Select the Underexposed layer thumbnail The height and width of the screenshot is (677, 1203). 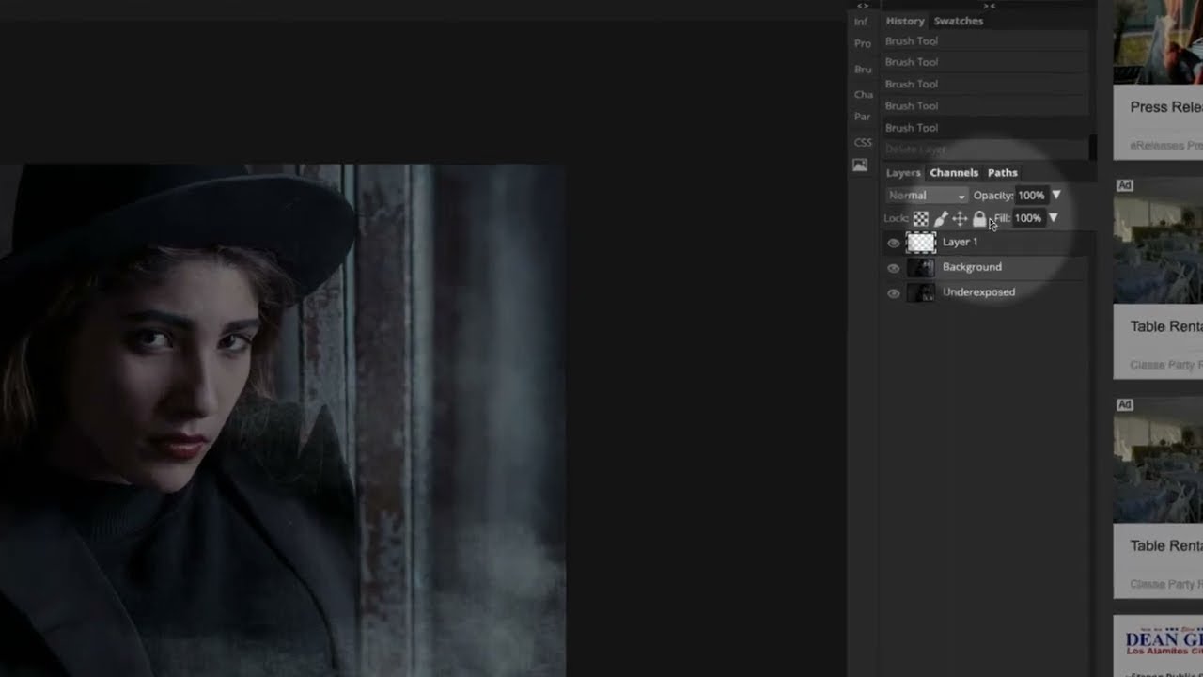[x=921, y=292]
